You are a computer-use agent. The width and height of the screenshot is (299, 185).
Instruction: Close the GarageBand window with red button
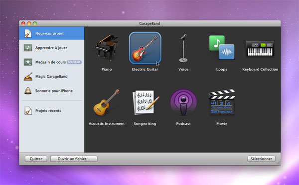pyautogui.click(x=23, y=23)
